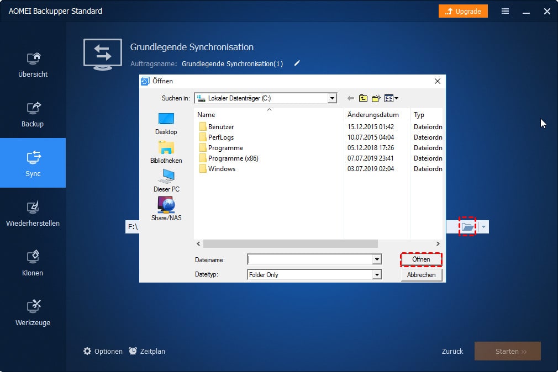Click the Öffnen button

point(421,259)
